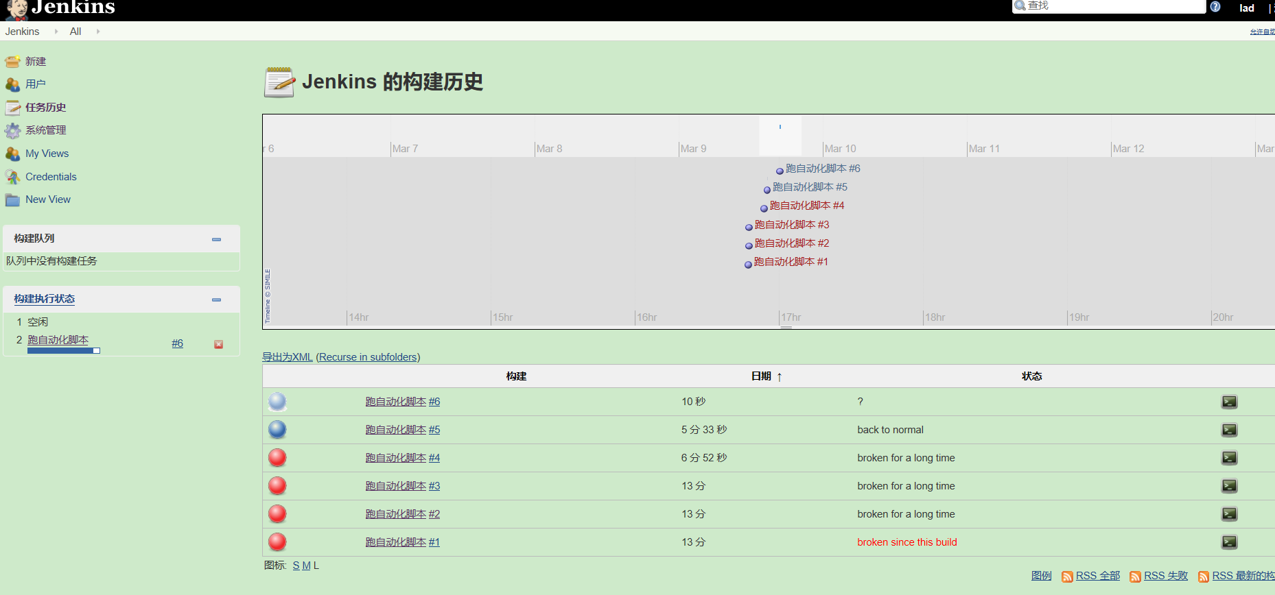Image resolution: width=1275 pixels, height=595 pixels.
Task: Click the Recurse in subfolders link
Action: click(x=368, y=357)
